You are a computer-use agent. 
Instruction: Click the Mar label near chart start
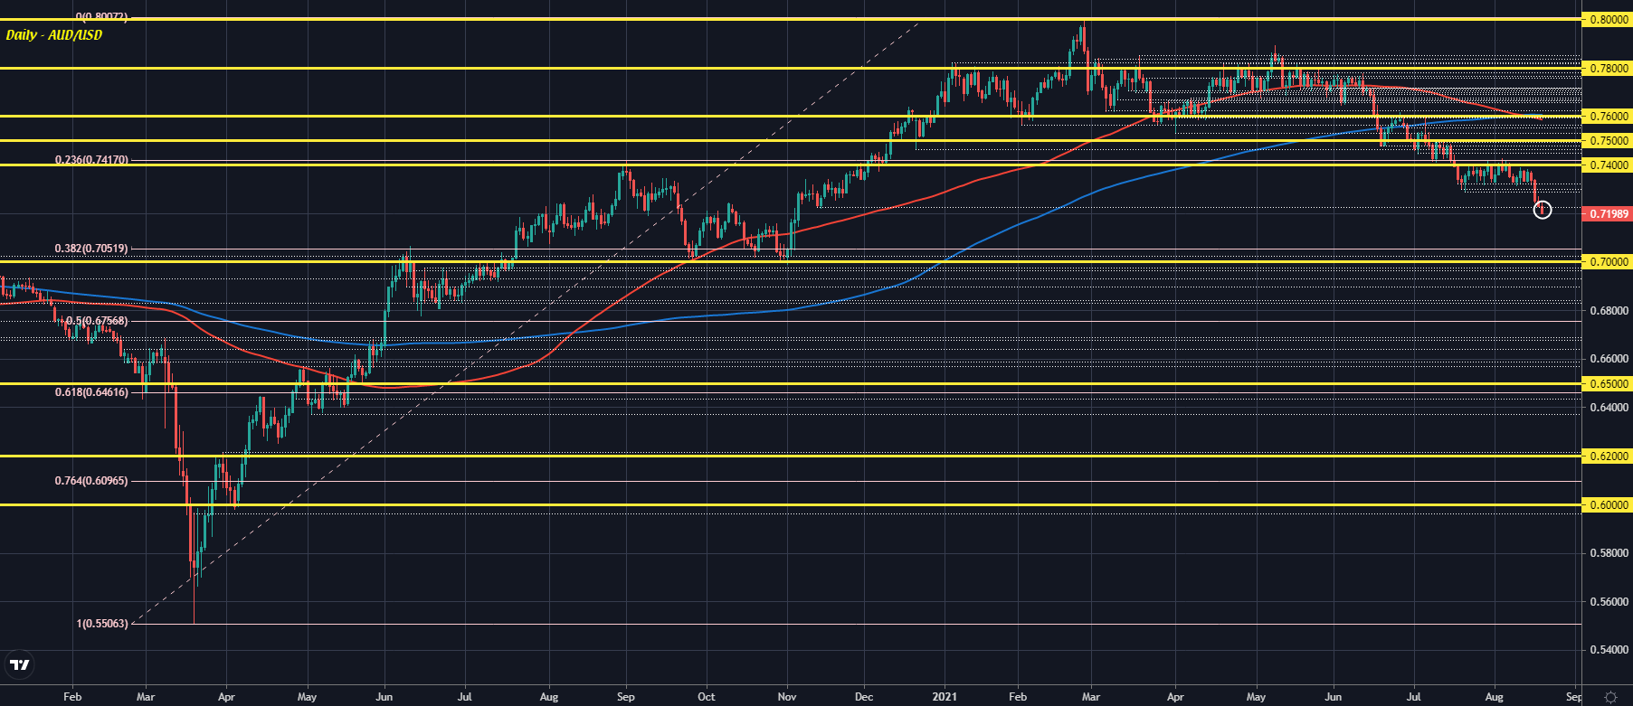point(145,697)
